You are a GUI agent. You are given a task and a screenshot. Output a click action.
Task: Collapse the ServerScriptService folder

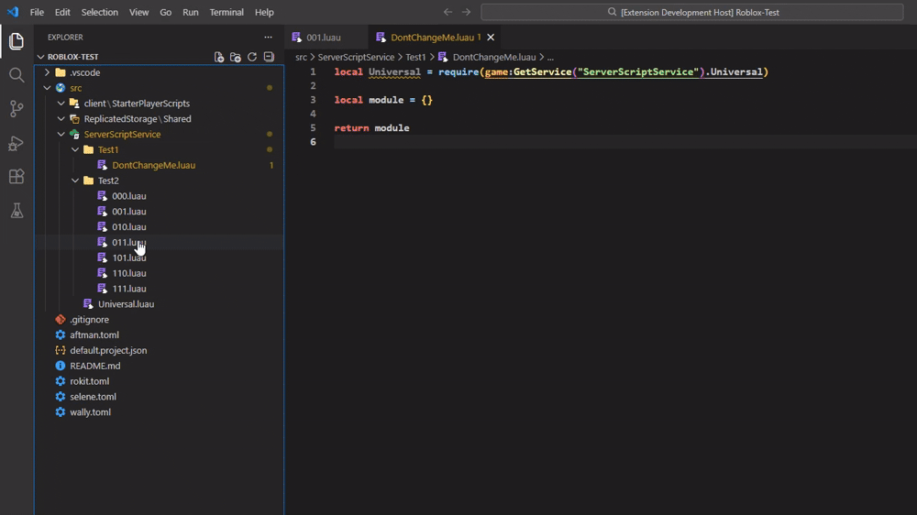click(61, 134)
